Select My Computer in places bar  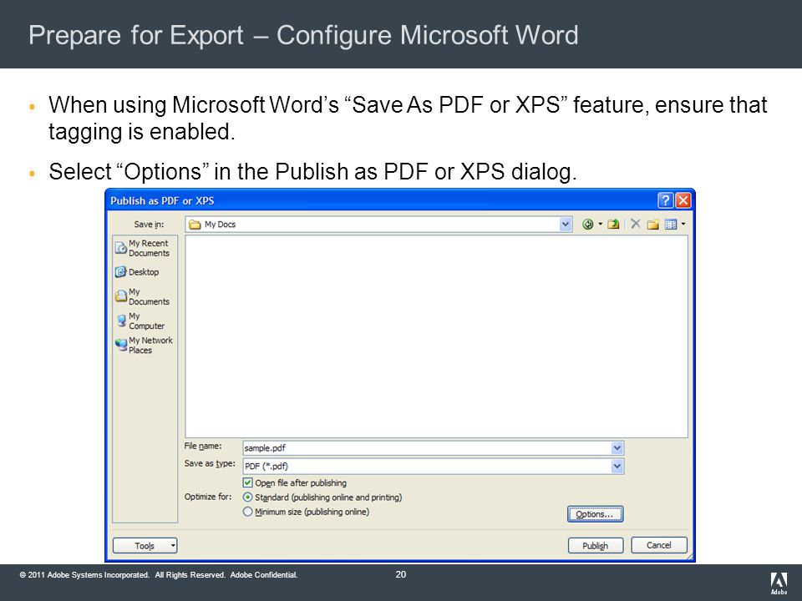pyautogui.click(x=140, y=321)
